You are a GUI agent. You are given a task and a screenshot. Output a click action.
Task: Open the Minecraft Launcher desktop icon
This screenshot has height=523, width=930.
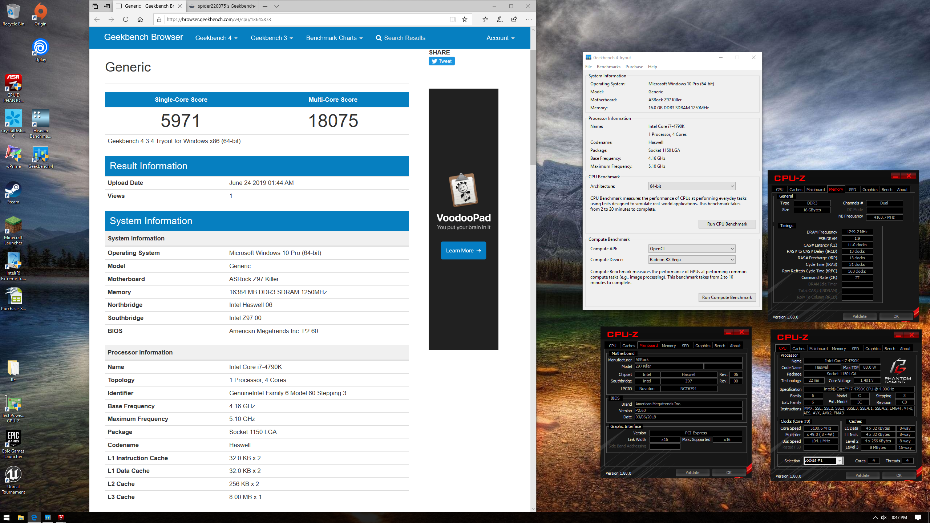click(13, 231)
